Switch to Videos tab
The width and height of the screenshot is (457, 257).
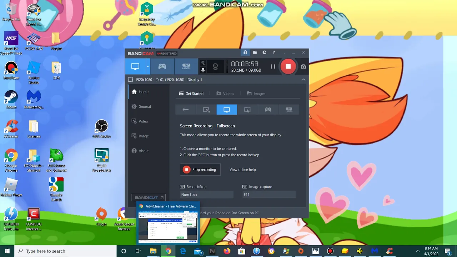(x=225, y=94)
